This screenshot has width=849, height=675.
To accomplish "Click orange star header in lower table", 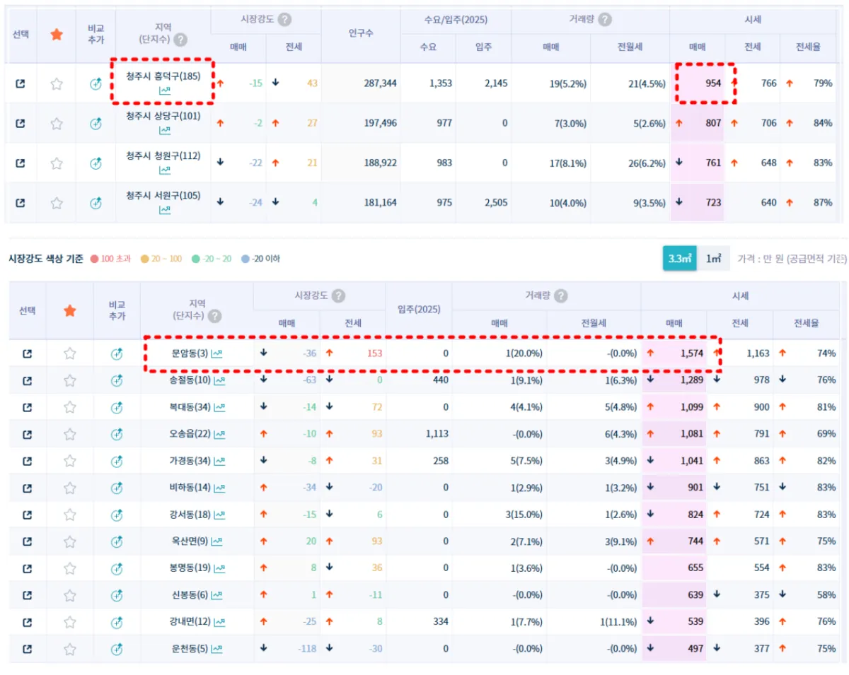I will (x=70, y=310).
